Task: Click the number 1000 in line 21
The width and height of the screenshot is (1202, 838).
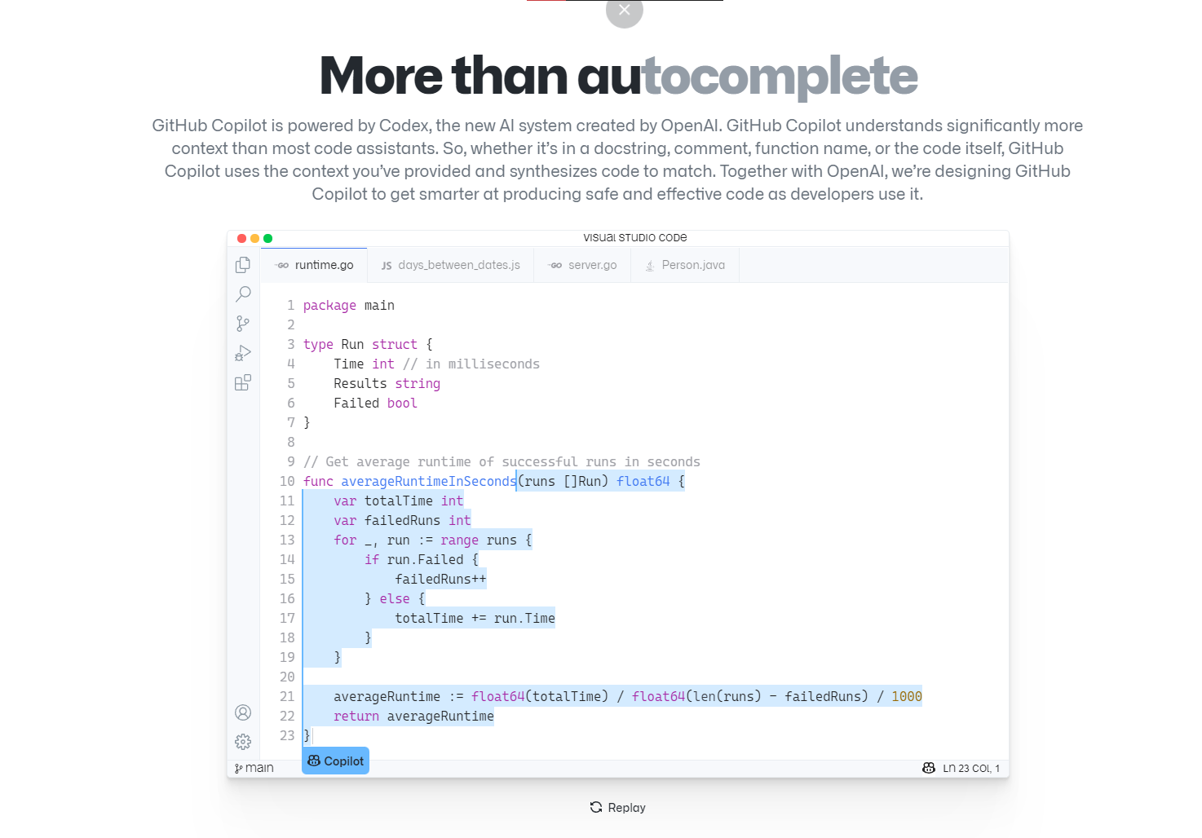Action: [x=907, y=696]
